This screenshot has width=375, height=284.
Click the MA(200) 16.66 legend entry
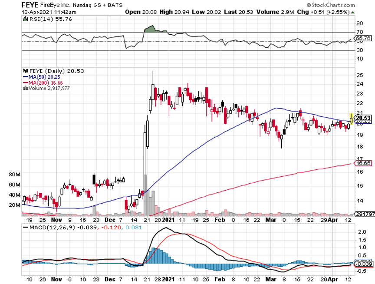[x=43, y=83]
